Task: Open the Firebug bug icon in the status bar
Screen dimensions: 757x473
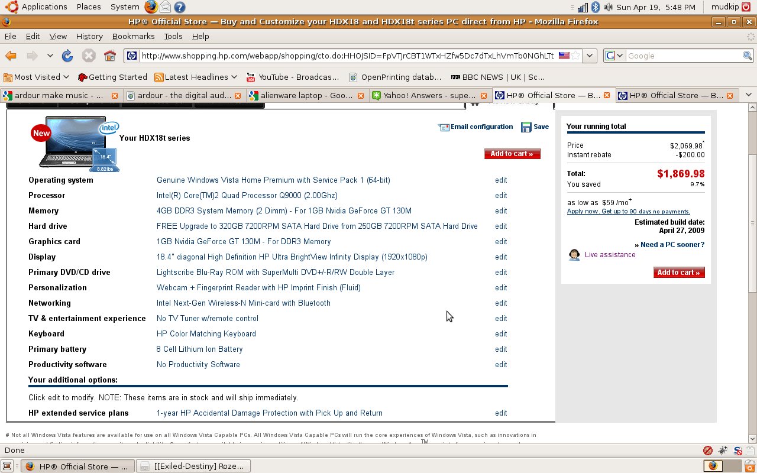Action: (723, 451)
